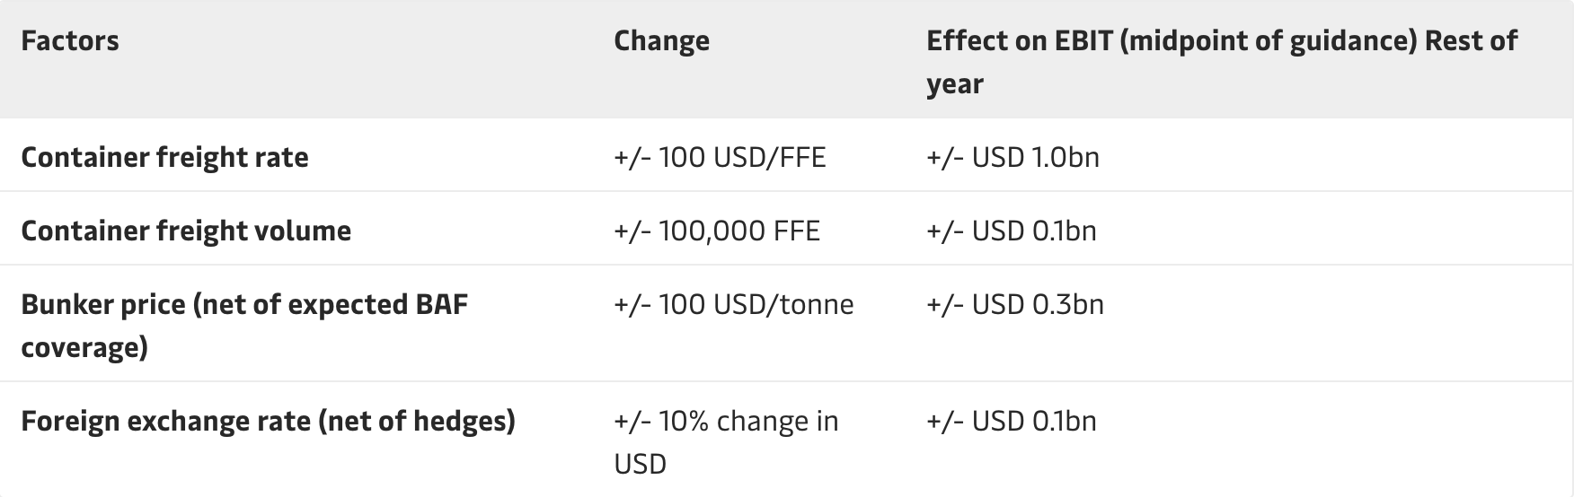Click the Container freight volume label
Screen dimensions: 1574x497
coord(186,231)
